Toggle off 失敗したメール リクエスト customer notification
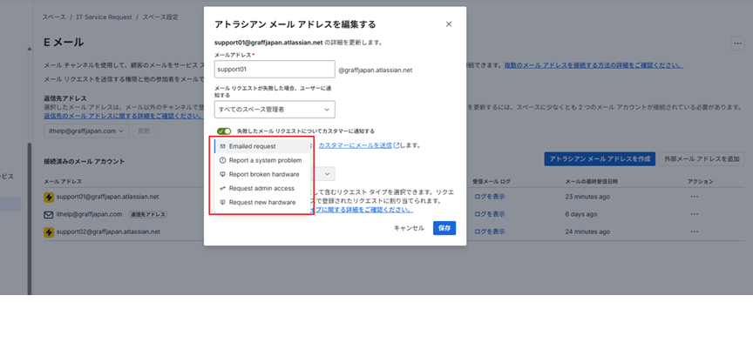Screen dimensions: 753x356 click(x=224, y=131)
